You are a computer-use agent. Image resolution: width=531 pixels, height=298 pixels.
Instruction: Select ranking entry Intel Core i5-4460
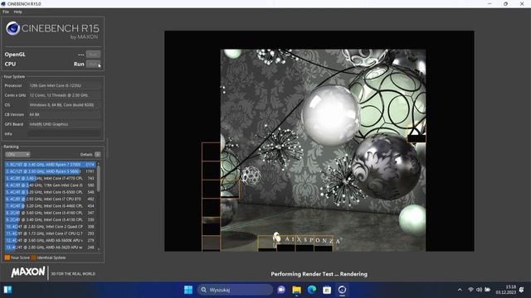tap(51, 206)
